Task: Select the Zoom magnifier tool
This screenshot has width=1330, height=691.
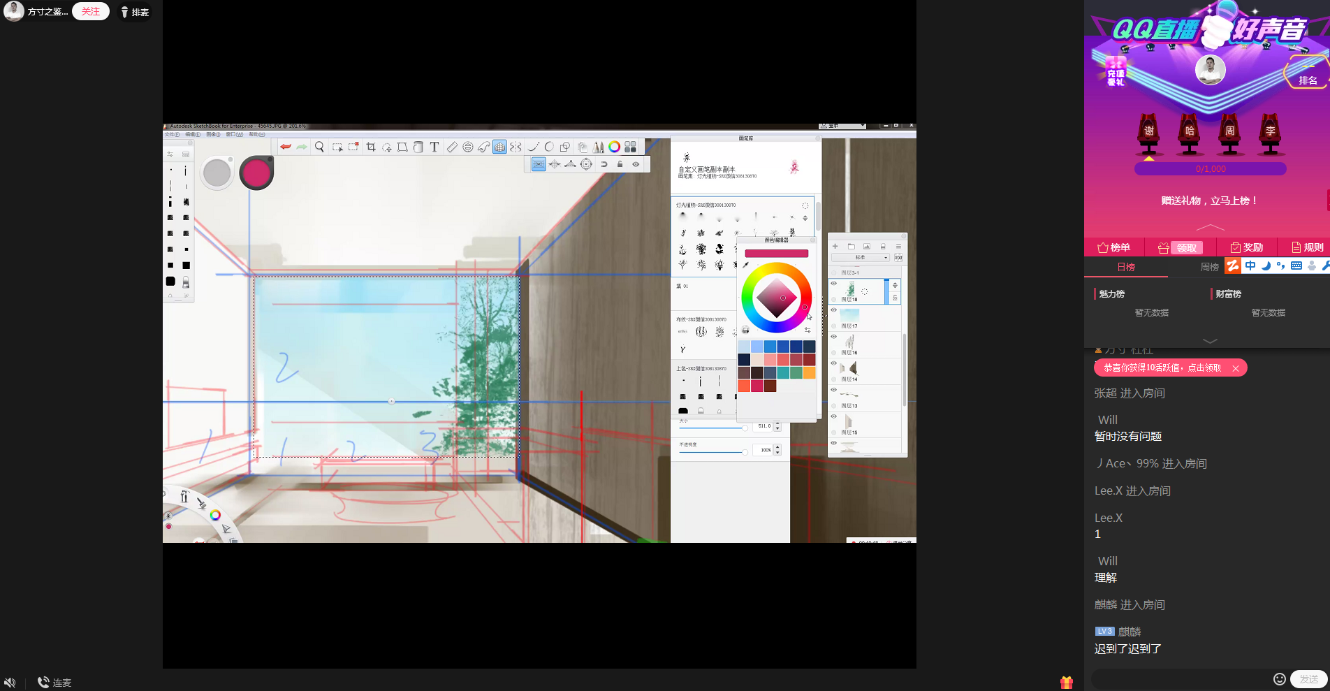Action: pyautogui.click(x=319, y=147)
